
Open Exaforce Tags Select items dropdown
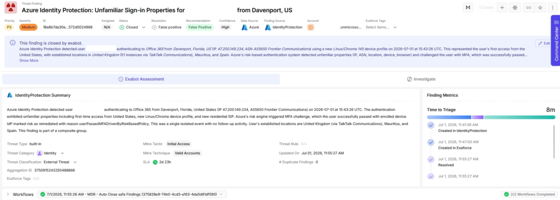[381, 28]
